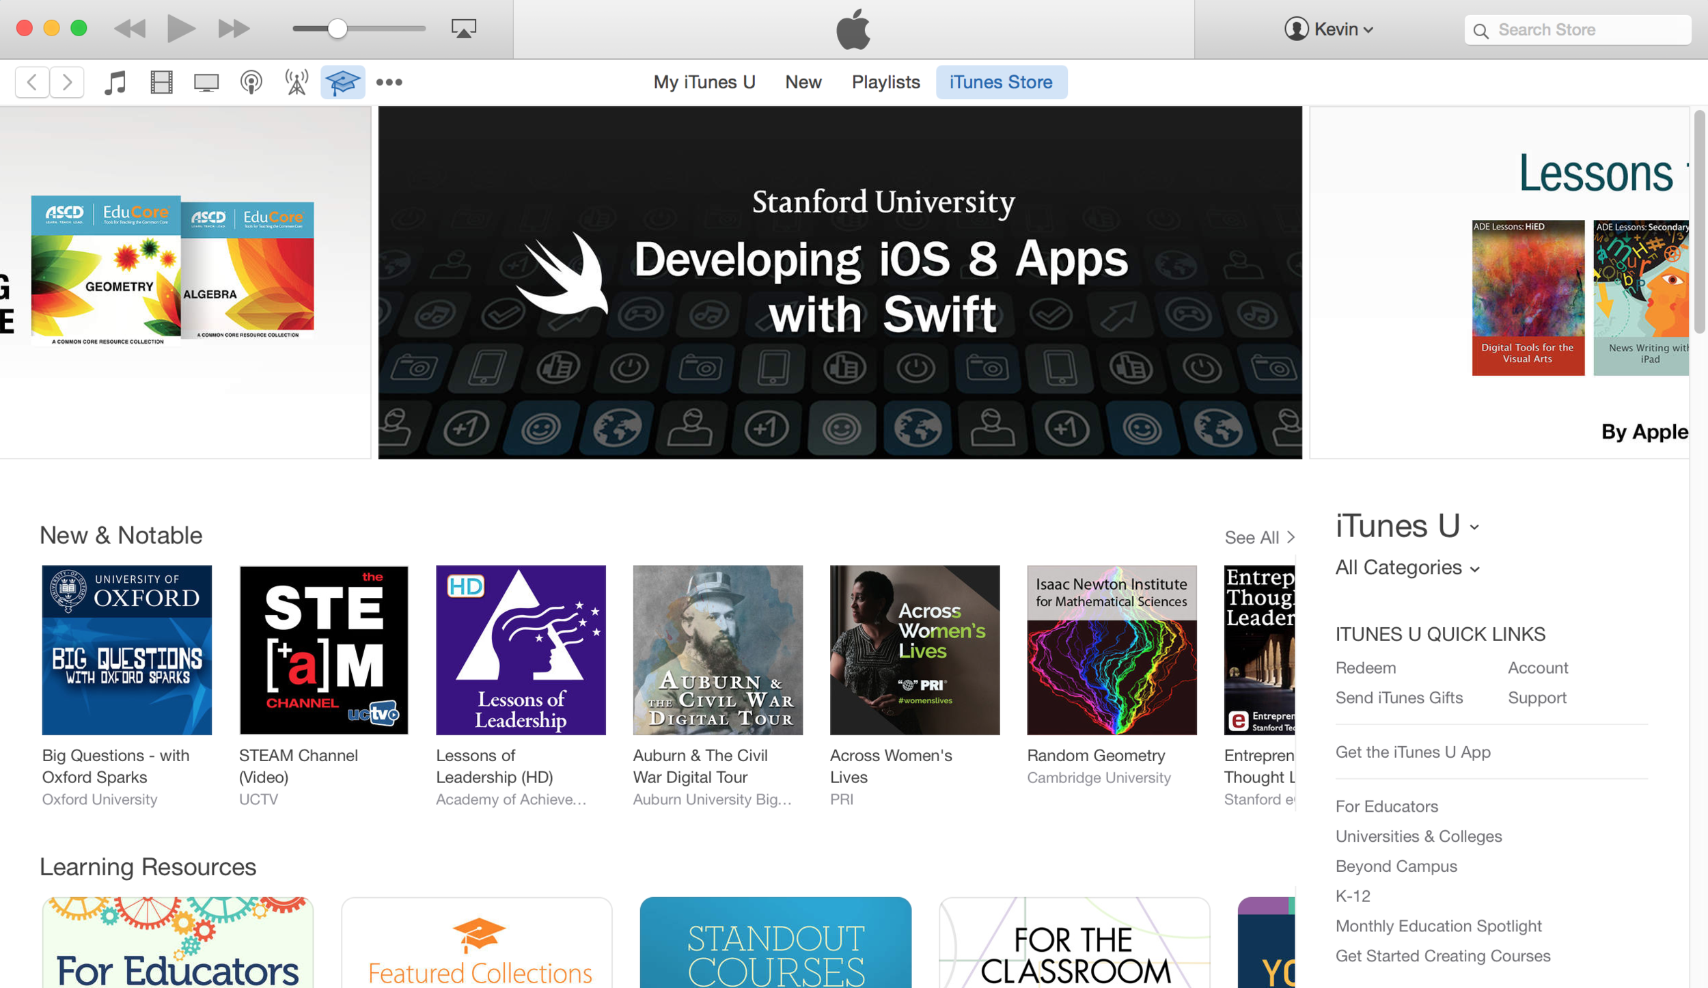The image size is (1708, 988).
Task: Open Universities & Colleges link
Action: pyautogui.click(x=1418, y=836)
